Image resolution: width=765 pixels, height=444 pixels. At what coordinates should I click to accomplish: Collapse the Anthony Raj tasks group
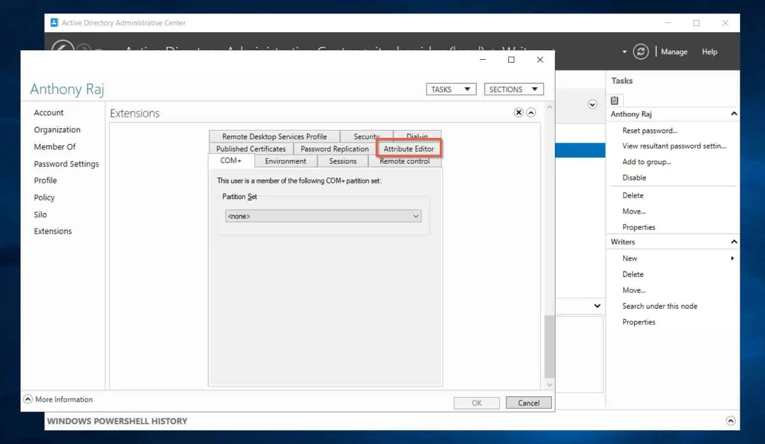734,113
